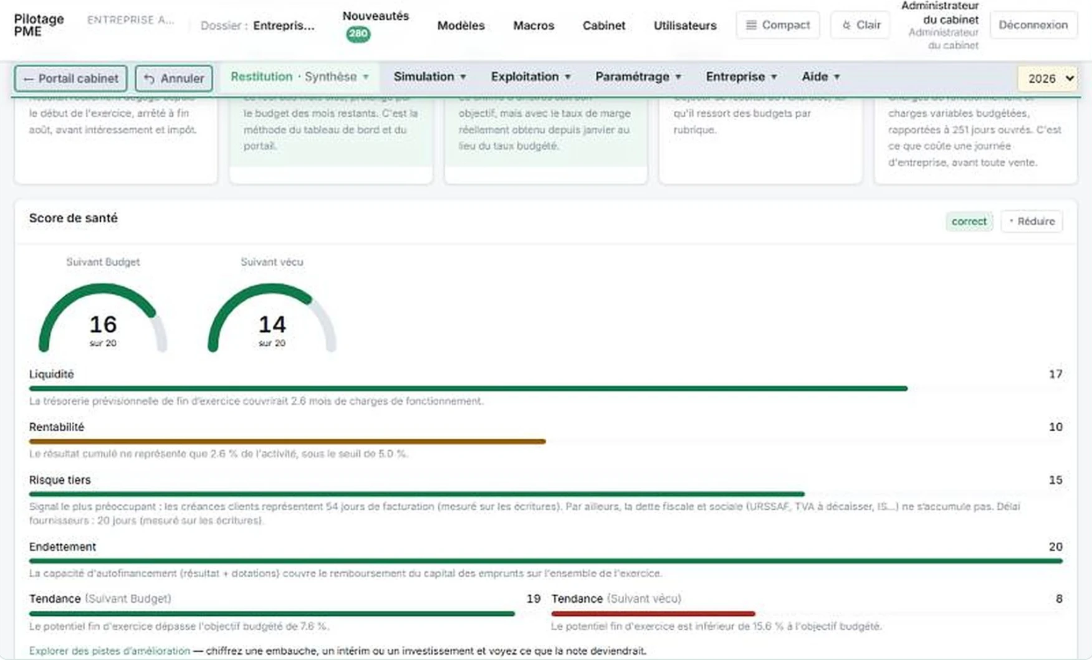Switch to Compact display mode
Viewport: 1092px width, 660px height.
click(x=777, y=25)
